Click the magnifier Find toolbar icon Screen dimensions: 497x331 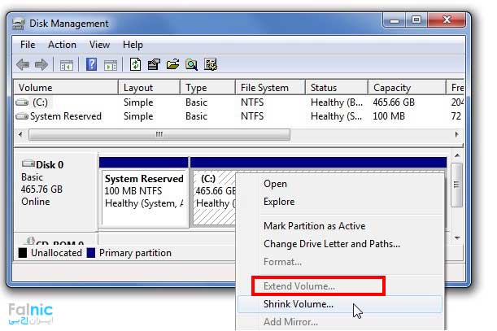point(192,64)
